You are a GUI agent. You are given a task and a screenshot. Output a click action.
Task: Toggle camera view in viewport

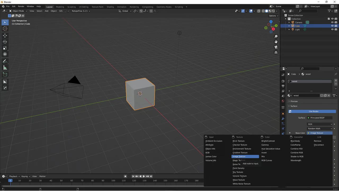click(276, 47)
